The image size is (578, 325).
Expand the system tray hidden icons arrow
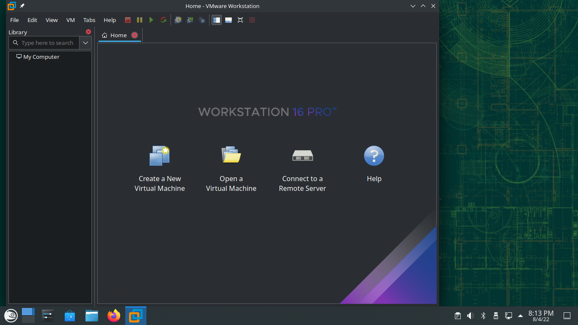pyautogui.click(x=520, y=316)
